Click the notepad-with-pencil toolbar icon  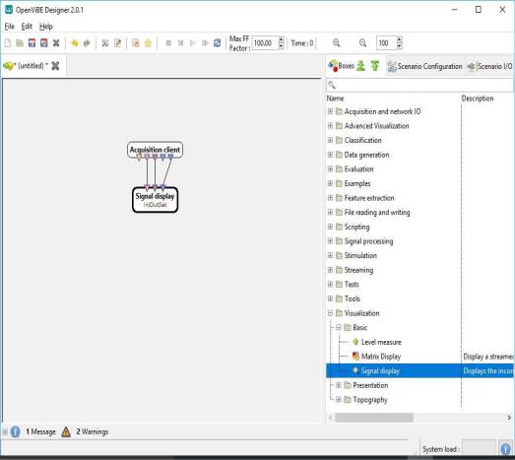(x=117, y=43)
